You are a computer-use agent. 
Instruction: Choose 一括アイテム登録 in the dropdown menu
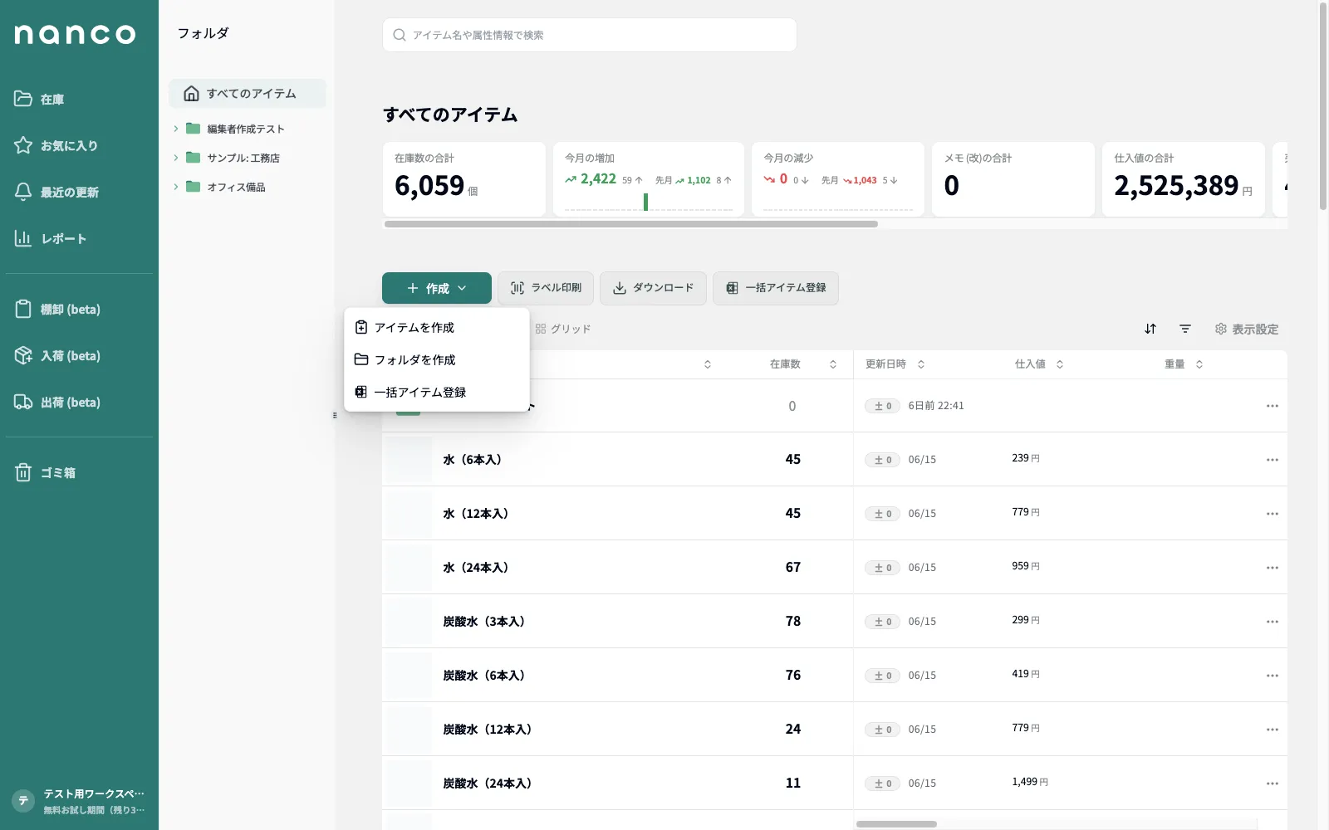click(x=437, y=392)
